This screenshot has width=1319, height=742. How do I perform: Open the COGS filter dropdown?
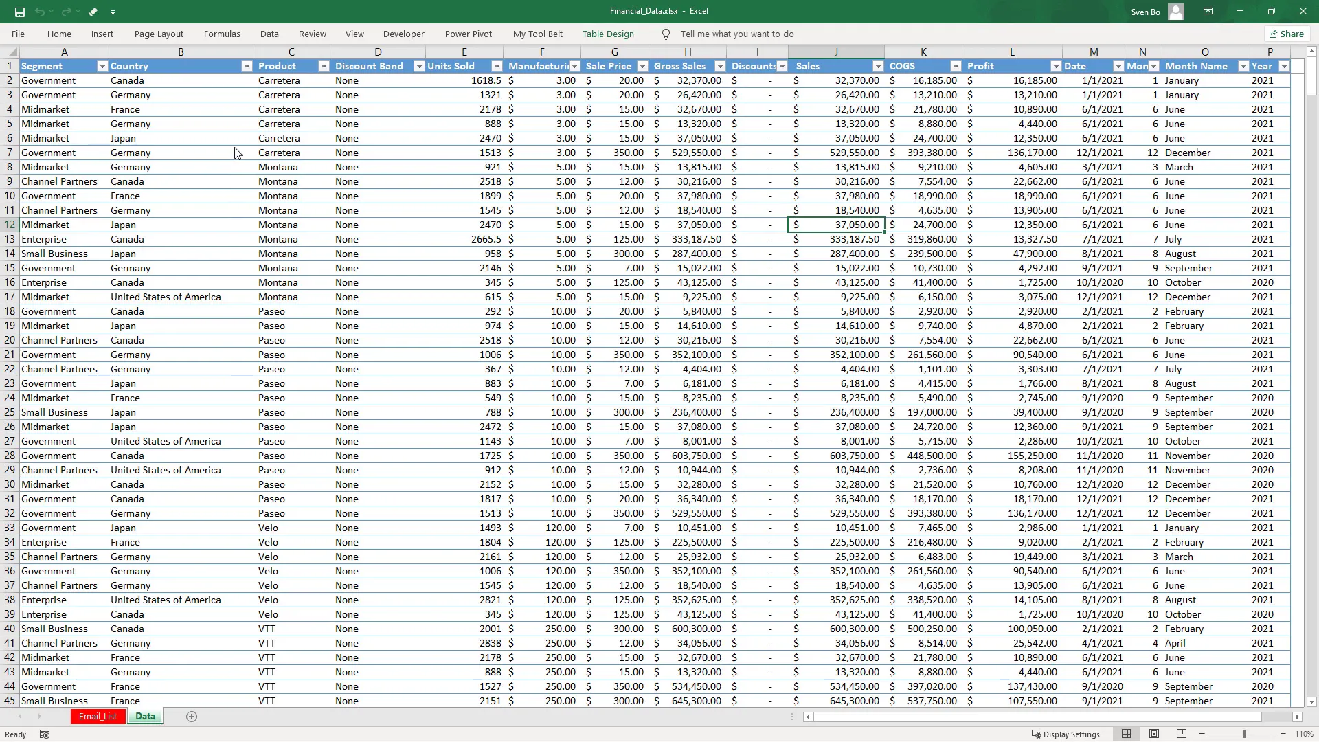956,67
